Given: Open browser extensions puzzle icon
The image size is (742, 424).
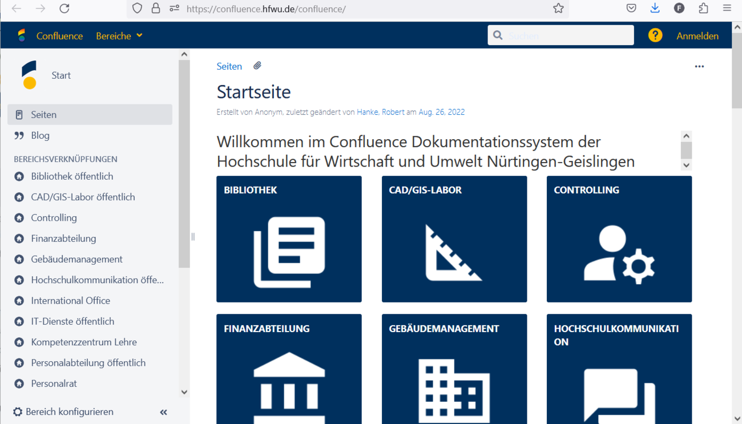Looking at the screenshot, I should (x=703, y=8).
